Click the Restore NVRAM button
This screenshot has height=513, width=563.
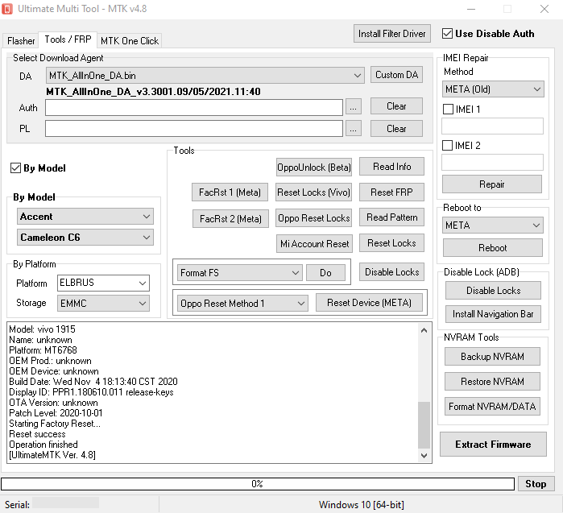492,381
